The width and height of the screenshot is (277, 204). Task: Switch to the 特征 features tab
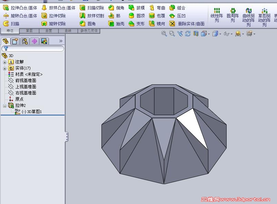pyautogui.click(x=10, y=31)
